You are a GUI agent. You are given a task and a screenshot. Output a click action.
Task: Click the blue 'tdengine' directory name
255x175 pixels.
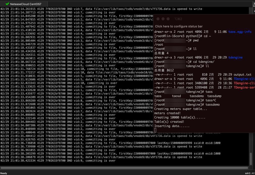(x=236, y=57)
